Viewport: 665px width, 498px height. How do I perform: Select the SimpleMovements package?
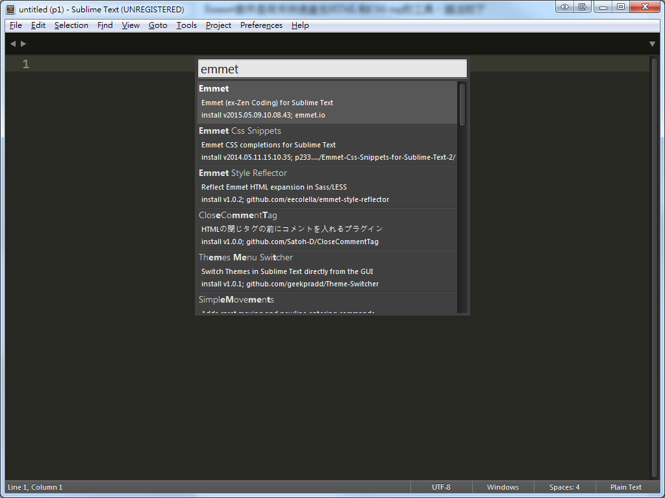[327, 303]
